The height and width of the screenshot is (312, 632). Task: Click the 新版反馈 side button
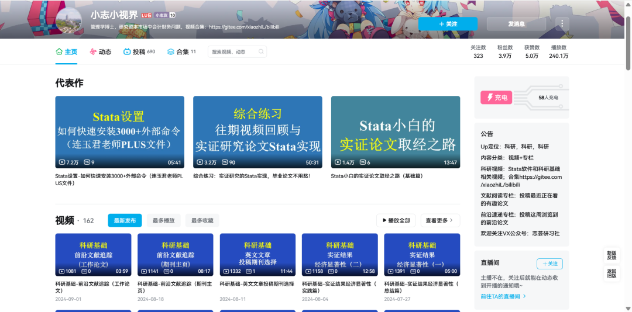(x=612, y=255)
